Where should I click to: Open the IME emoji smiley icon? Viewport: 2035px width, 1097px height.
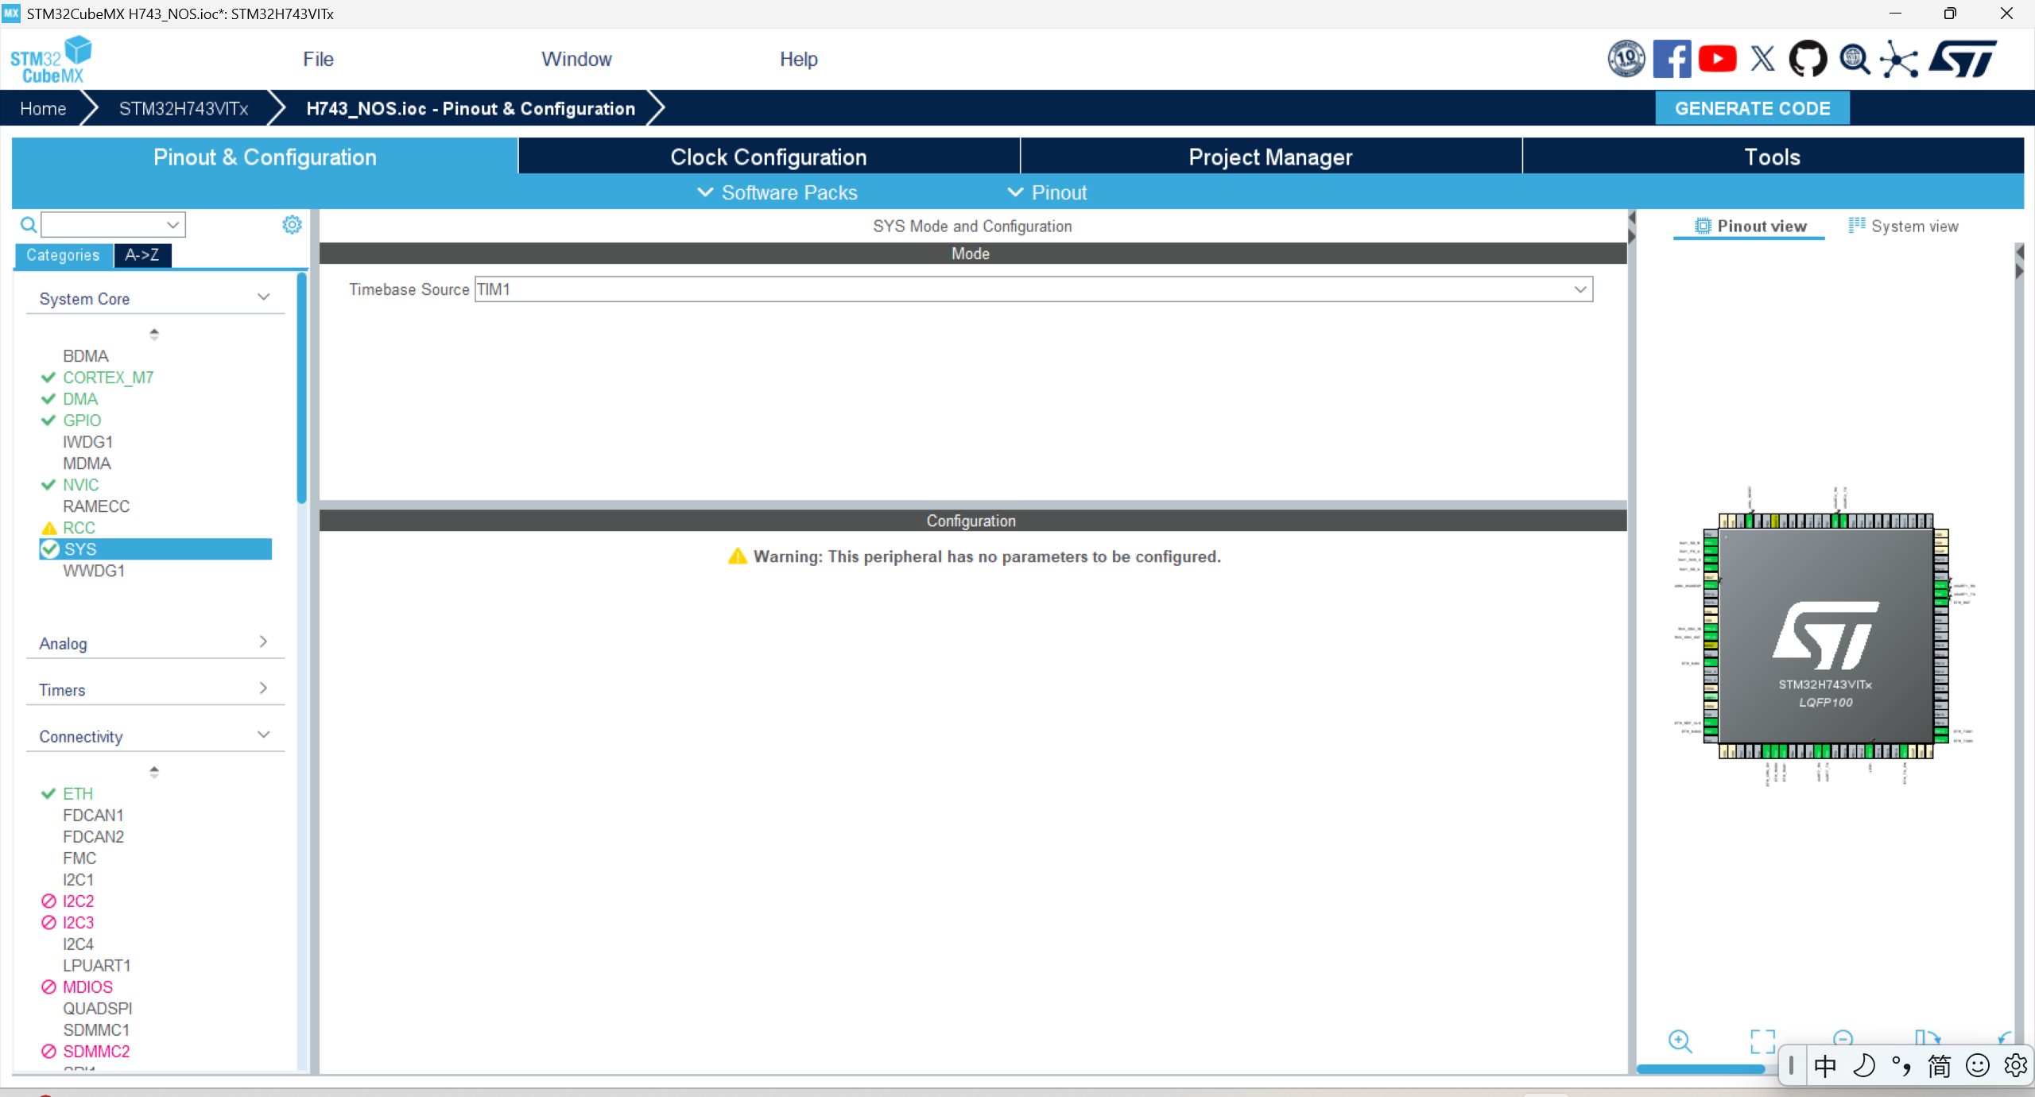tap(1978, 1066)
